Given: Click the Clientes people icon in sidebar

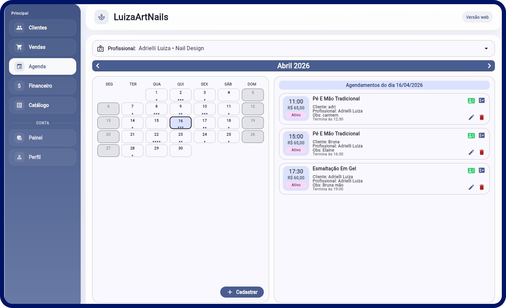Looking at the screenshot, I should coord(19,28).
